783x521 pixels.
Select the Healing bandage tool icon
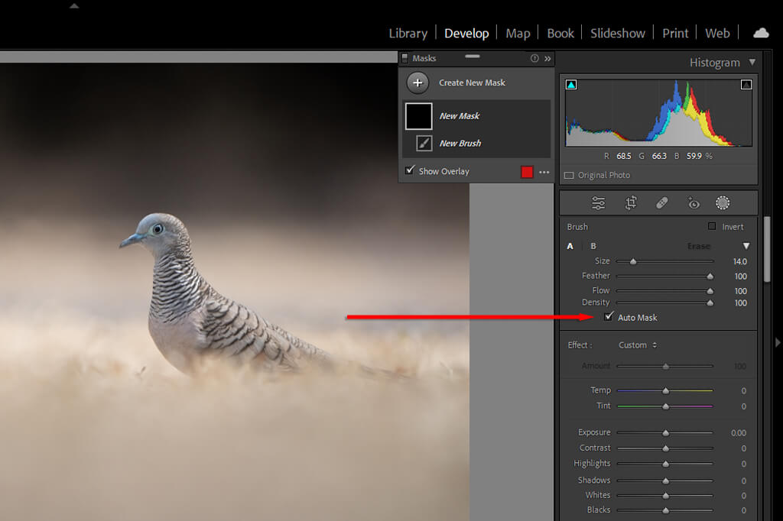tap(662, 203)
